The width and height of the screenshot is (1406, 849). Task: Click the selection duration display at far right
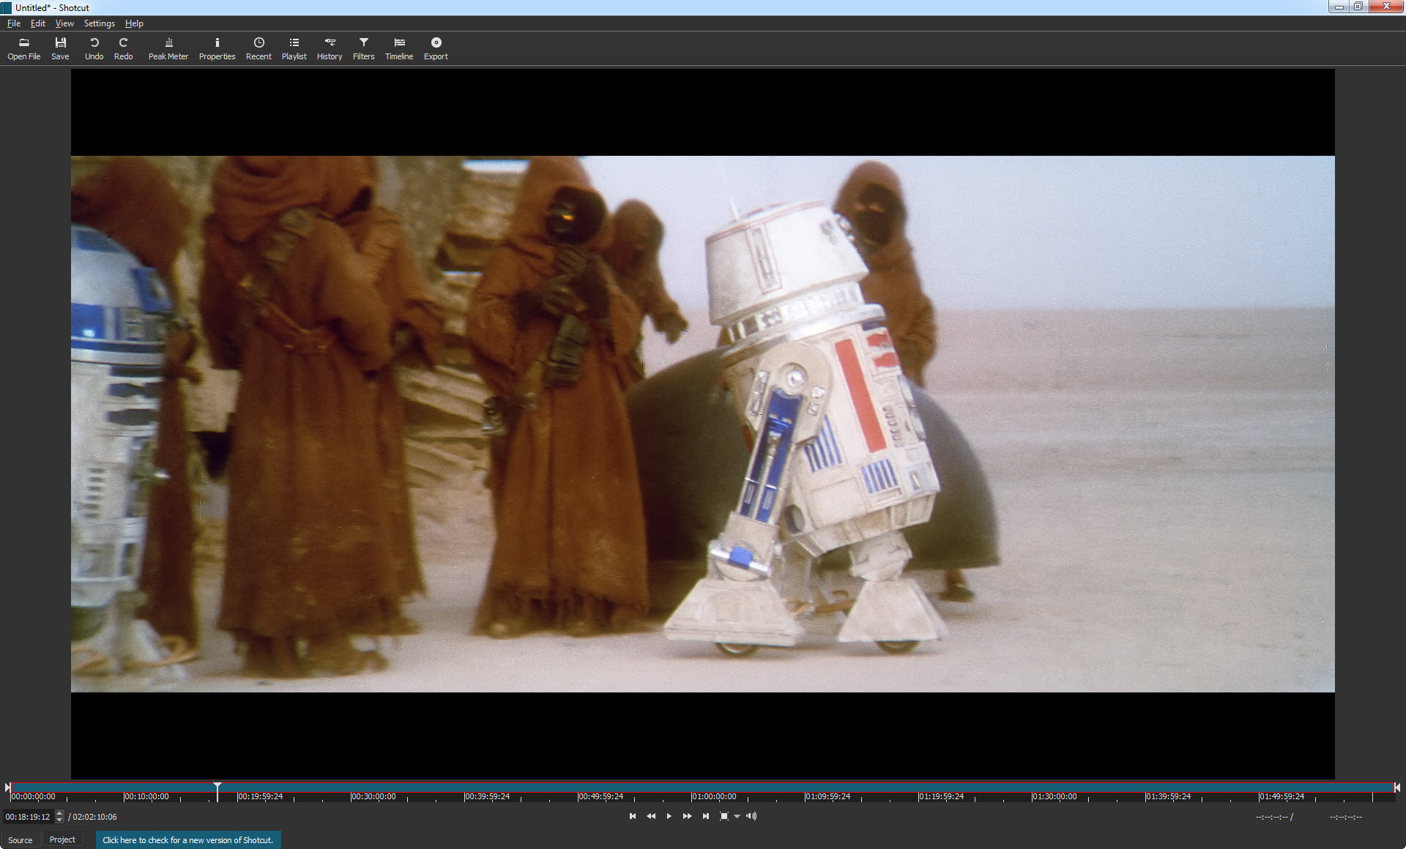click(1346, 817)
